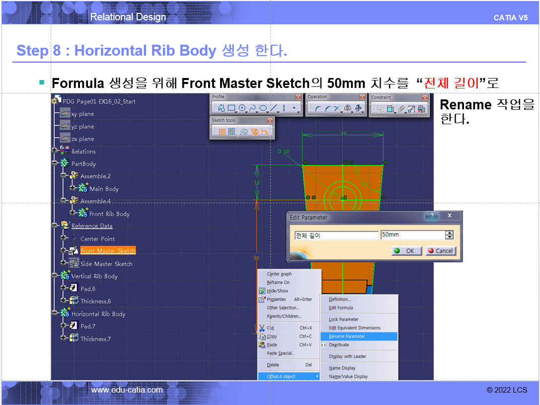This screenshot has width=540, height=405.
Task: Expand the Vertical Rib Body node
Action: pyautogui.click(x=55, y=276)
